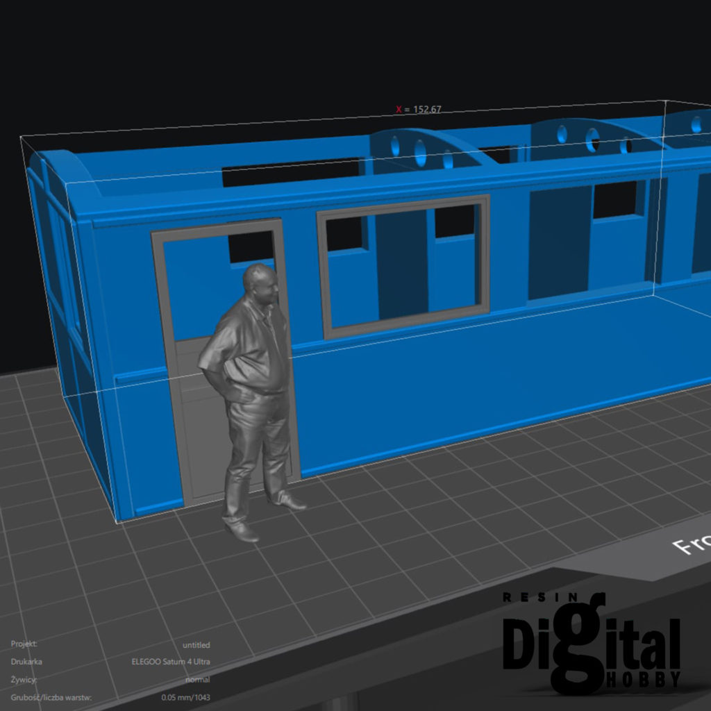Click the printer name ELEGOO Saturn 4 Ultra

point(171,662)
